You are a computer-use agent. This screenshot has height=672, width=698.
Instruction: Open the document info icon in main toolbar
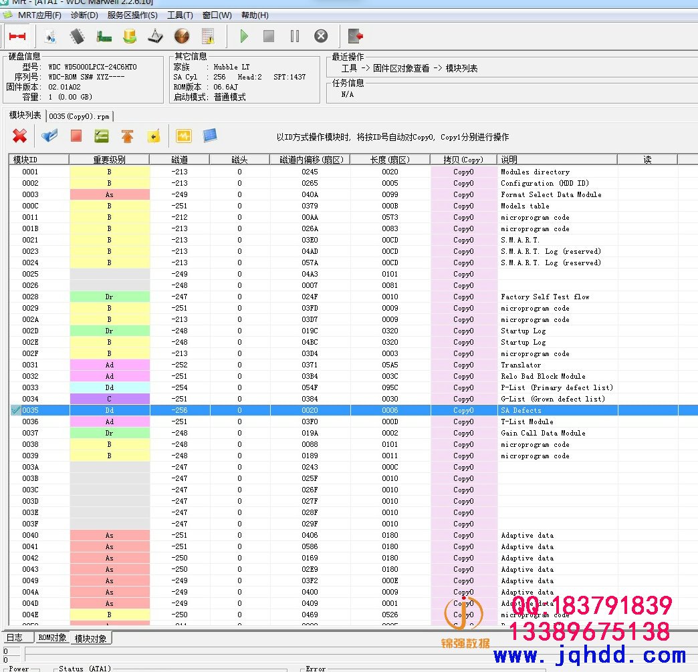click(50, 37)
